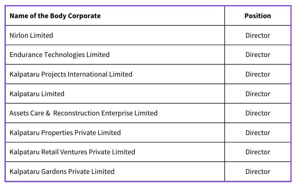Select Kalpataru Properties Private Limited cell
The image size is (296, 190).
click(x=115, y=133)
